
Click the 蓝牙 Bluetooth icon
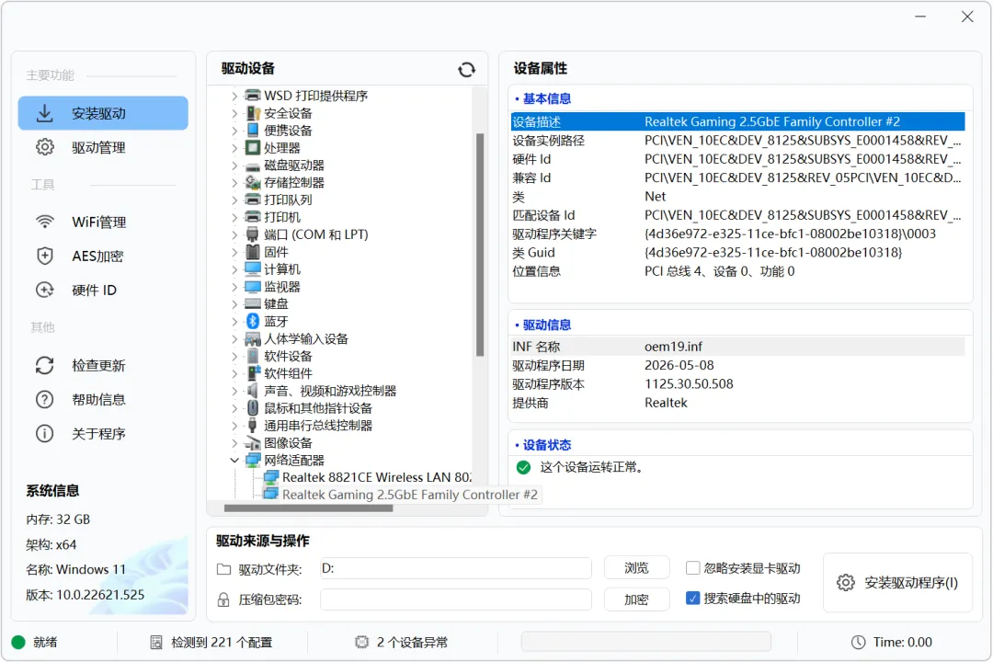pyautogui.click(x=253, y=321)
